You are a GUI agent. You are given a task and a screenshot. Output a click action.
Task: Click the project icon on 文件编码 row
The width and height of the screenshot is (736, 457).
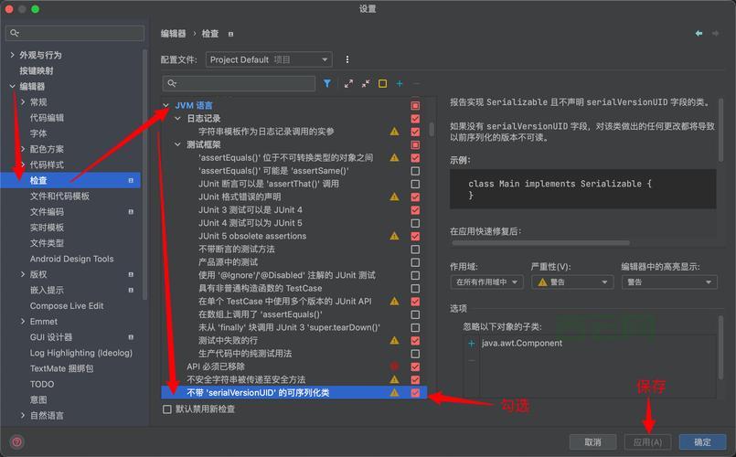131,212
